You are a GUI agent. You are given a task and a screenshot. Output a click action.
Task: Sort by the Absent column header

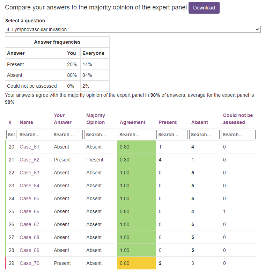tap(199, 122)
